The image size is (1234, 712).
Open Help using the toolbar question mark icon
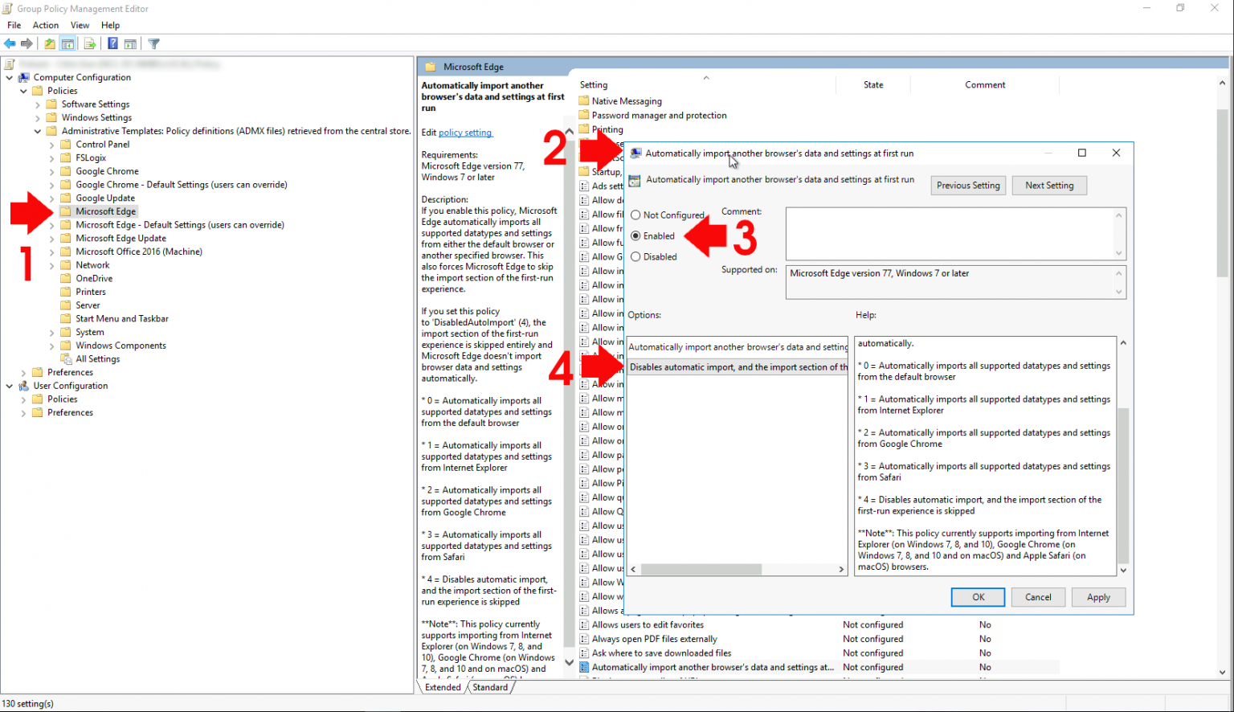pyautogui.click(x=112, y=43)
